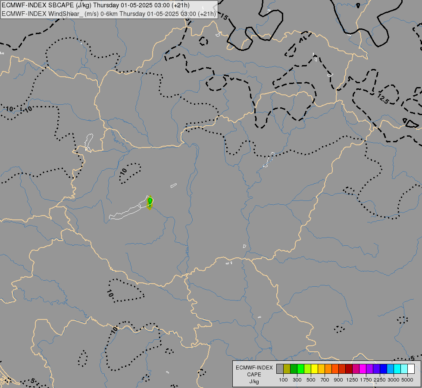Click the 1250 value under legend
This screenshot has width=422, height=388.
click(x=352, y=380)
